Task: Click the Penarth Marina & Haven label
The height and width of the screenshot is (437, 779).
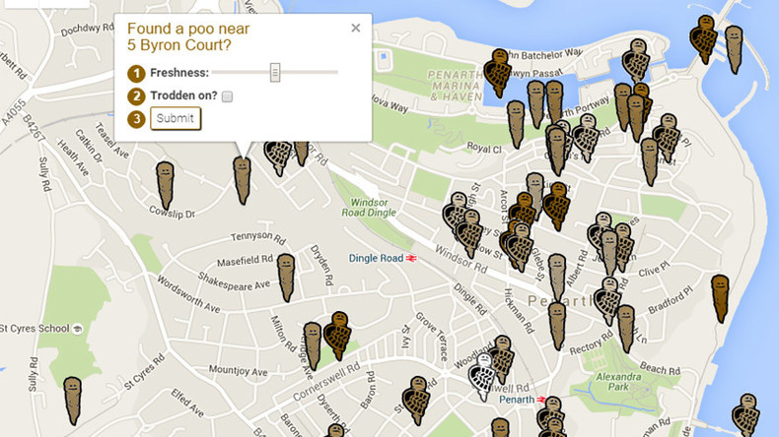Action: [x=455, y=85]
